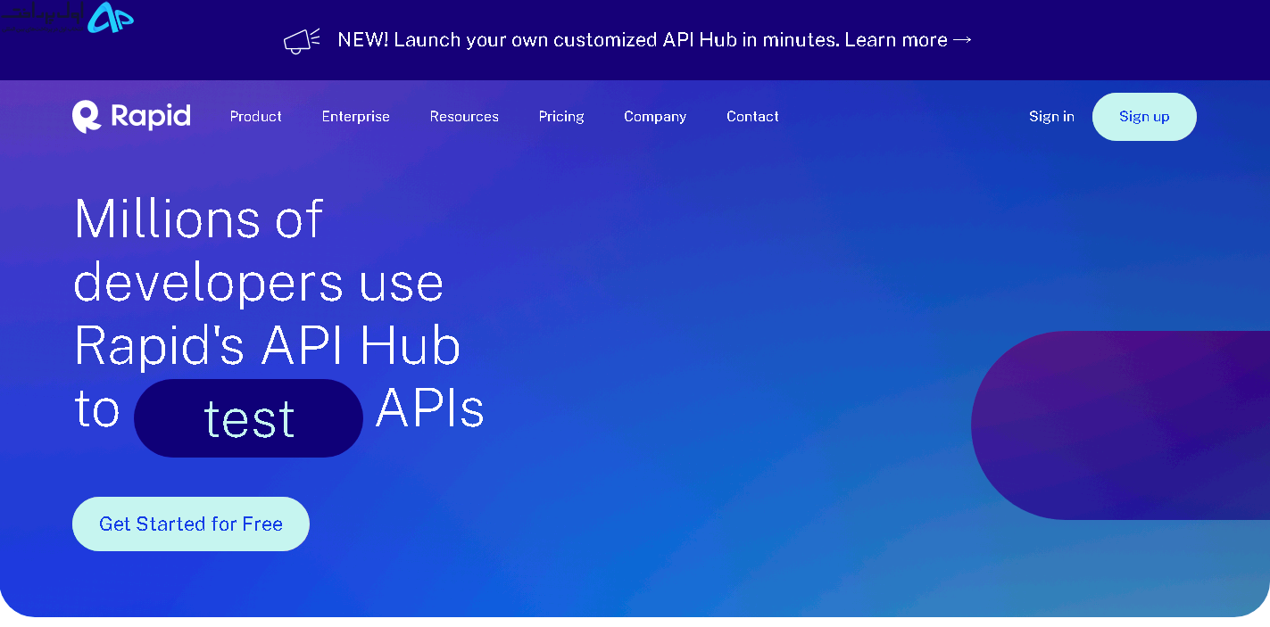Viewport: 1270px width, 627px height.
Task: Click the Sign in link
Action: click(1051, 117)
